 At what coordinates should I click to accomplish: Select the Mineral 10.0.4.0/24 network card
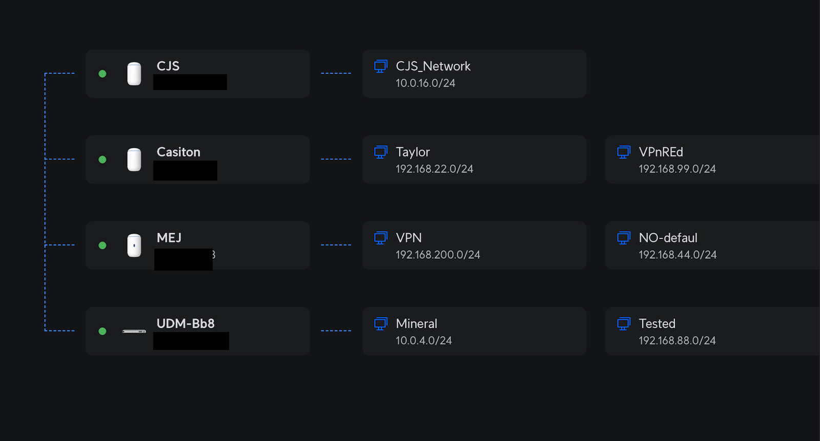coord(474,332)
